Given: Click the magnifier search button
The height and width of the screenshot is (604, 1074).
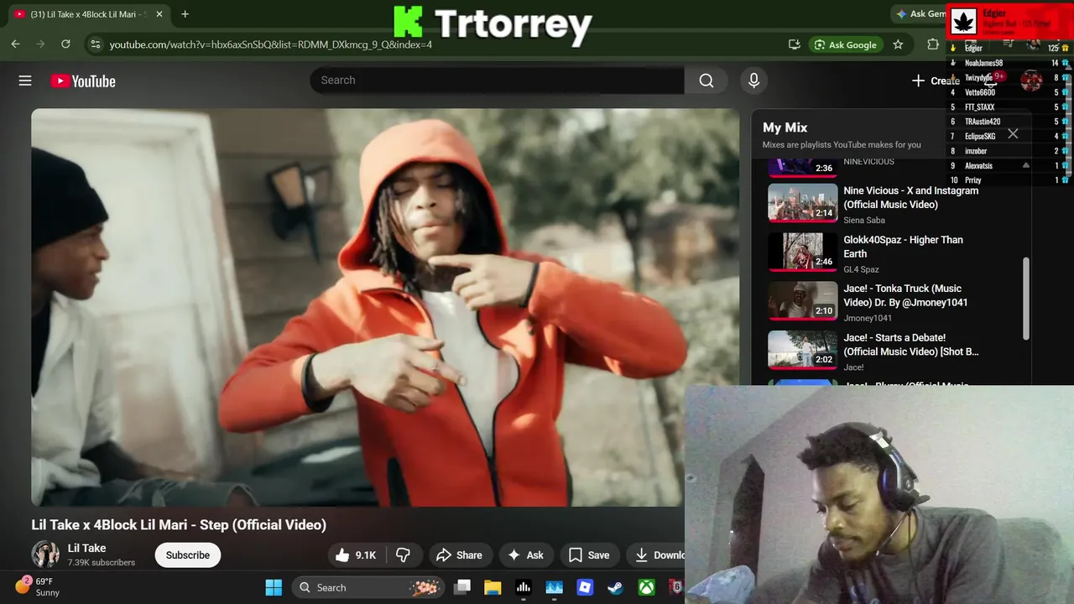Looking at the screenshot, I should 706,81.
